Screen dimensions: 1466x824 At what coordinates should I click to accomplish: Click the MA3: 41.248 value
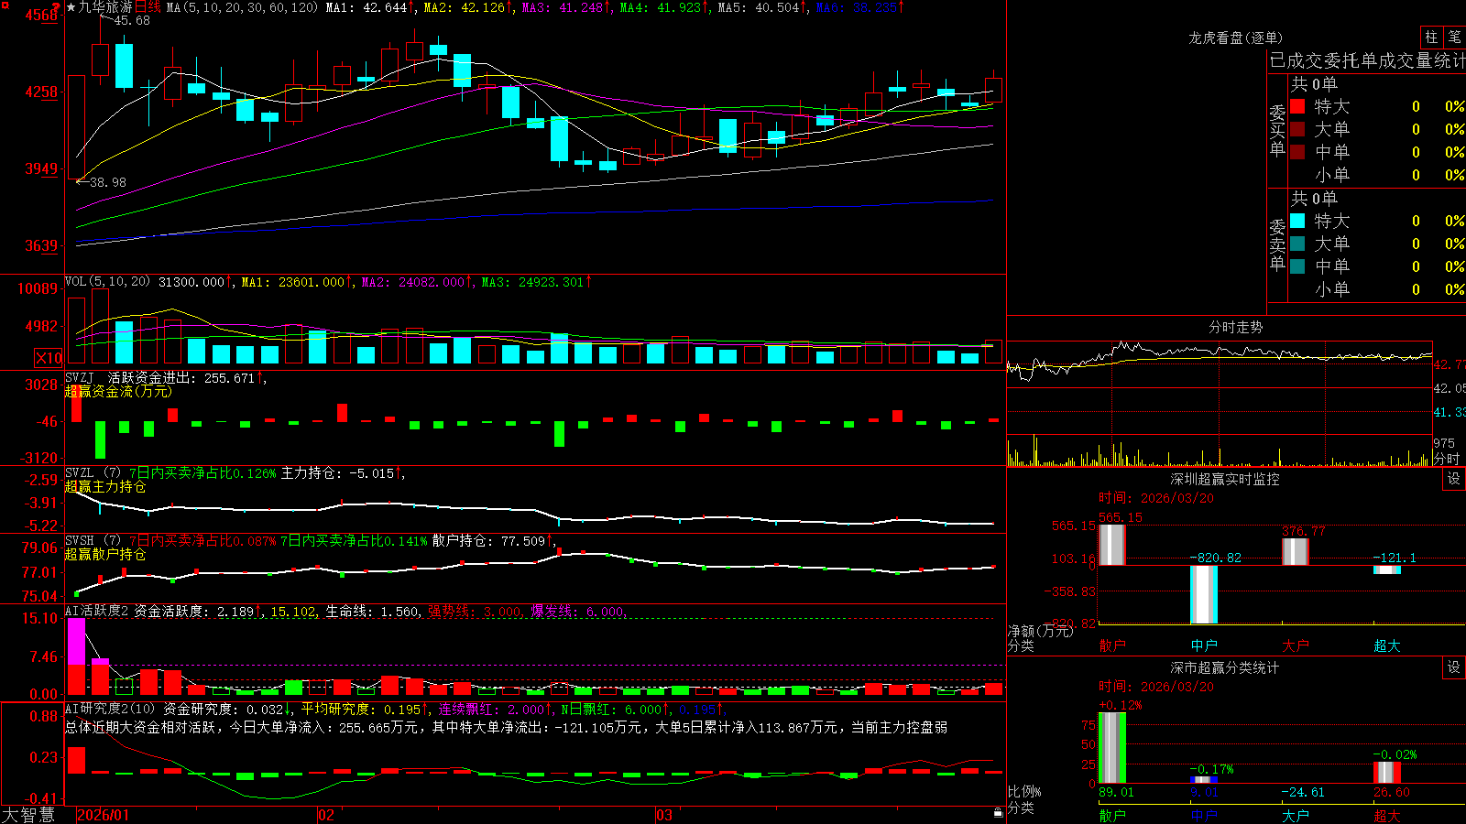(x=564, y=7)
